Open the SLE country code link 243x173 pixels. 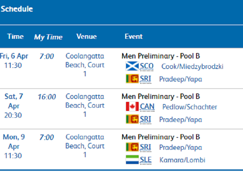coord(145,160)
